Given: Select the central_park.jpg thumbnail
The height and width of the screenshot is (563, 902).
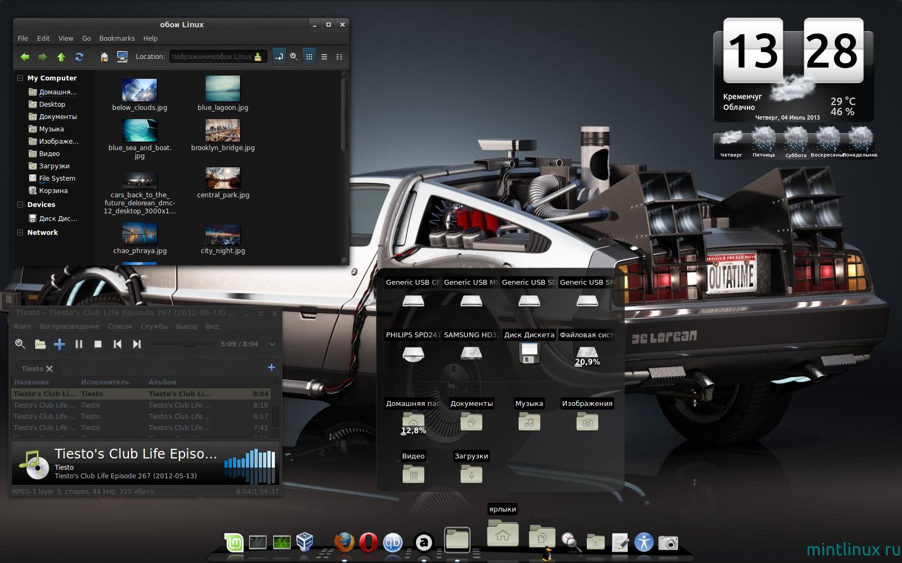Looking at the screenshot, I should [x=223, y=178].
